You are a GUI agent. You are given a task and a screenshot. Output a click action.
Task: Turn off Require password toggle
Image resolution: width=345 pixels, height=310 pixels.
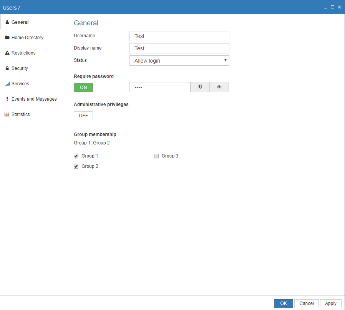tap(83, 88)
